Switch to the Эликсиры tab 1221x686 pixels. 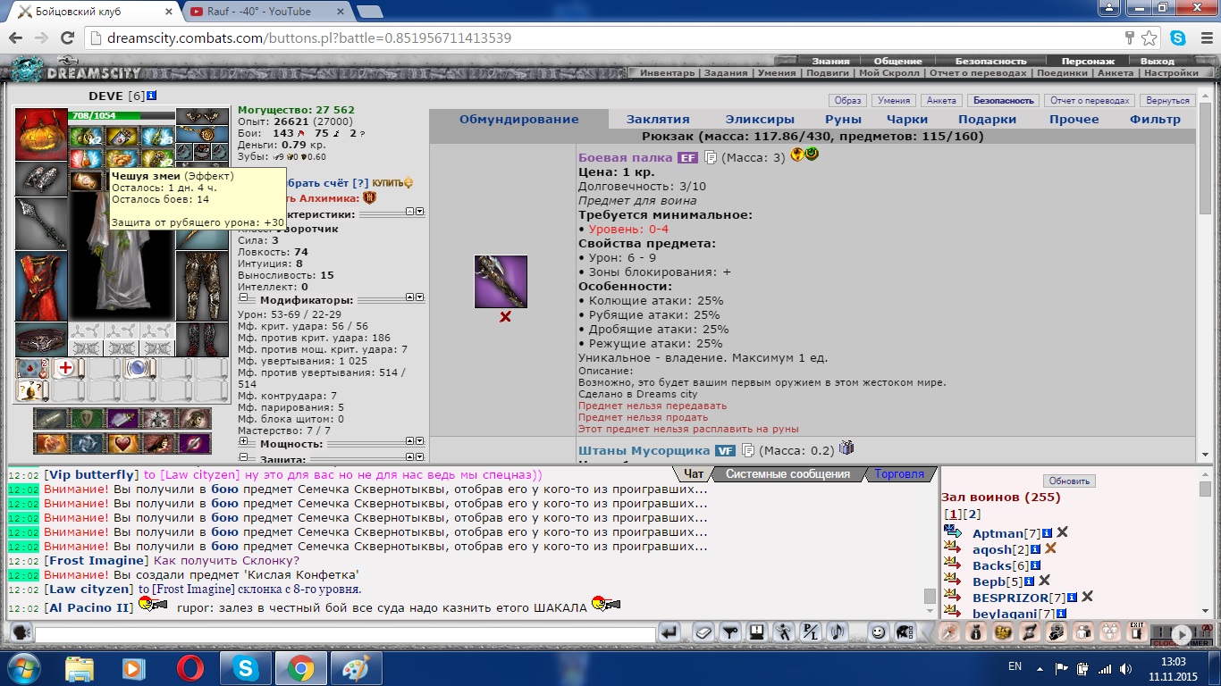click(760, 119)
